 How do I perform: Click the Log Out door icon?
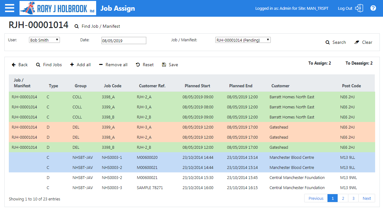tap(359, 8)
